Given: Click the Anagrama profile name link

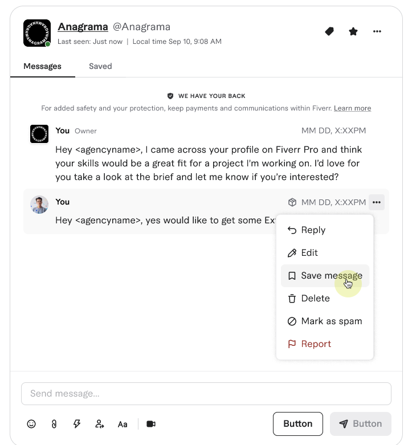Looking at the screenshot, I should pos(83,27).
